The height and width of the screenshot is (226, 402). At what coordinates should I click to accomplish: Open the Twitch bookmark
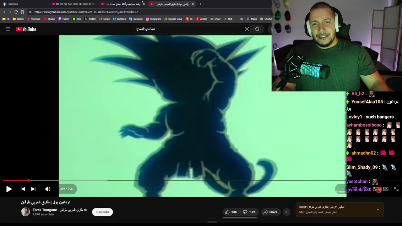coord(63,19)
